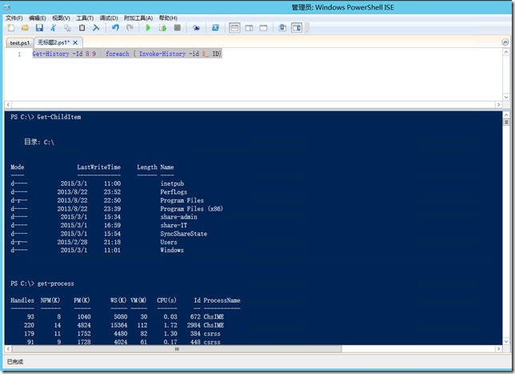Script pane scroll down arrow

click(x=506, y=97)
